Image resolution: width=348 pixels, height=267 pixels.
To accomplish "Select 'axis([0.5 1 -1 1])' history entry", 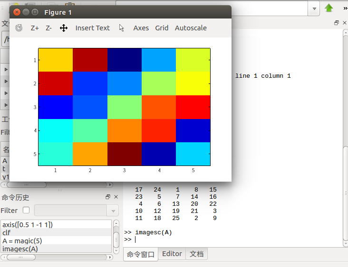I will click(56, 224).
